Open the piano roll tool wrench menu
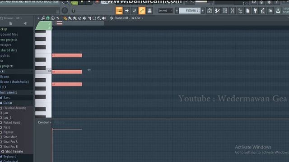Image resolution: width=289 pixels, height=162 pixels. (x=43, y=18)
